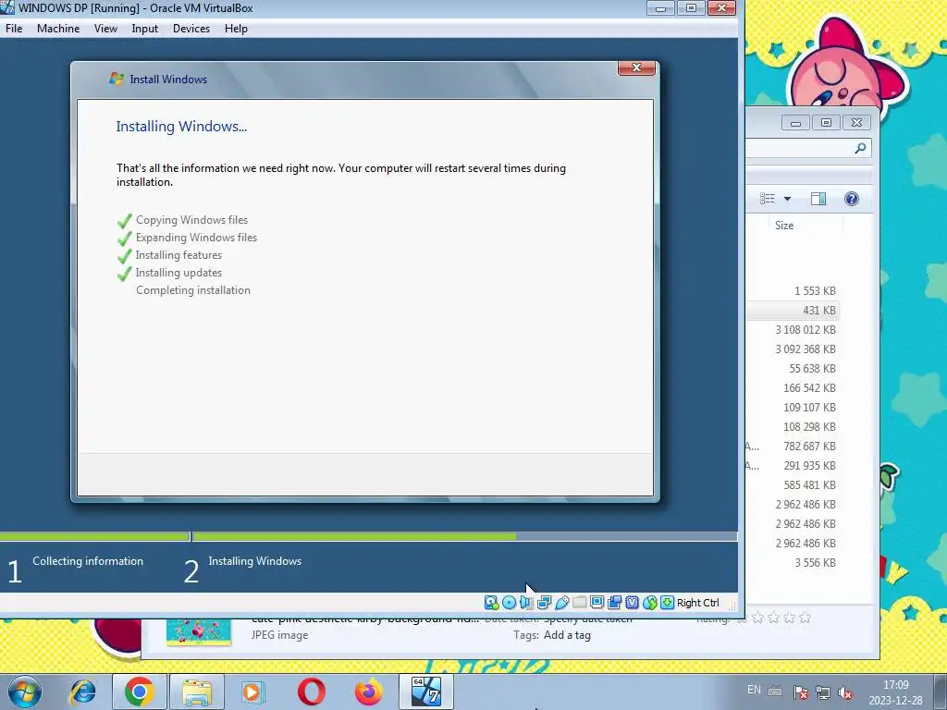The width and height of the screenshot is (947, 710).
Task: Minimize the Explorer window
Action: pyautogui.click(x=795, y=123)
